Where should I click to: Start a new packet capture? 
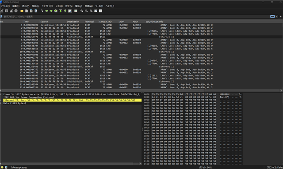(x=2, y=11)
